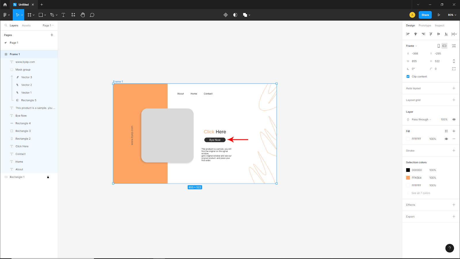Click the Boolean groups icon

[245, 15]
